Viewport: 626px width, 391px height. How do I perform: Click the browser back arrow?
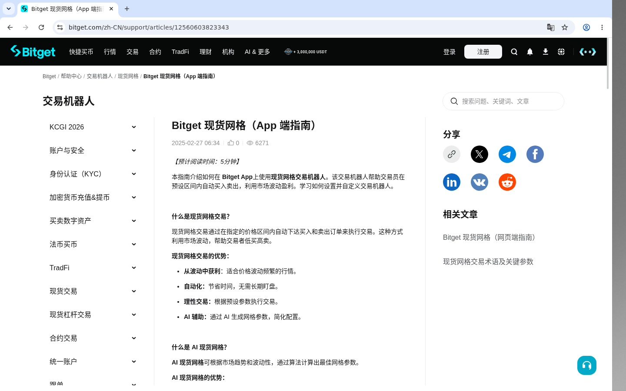10,27
